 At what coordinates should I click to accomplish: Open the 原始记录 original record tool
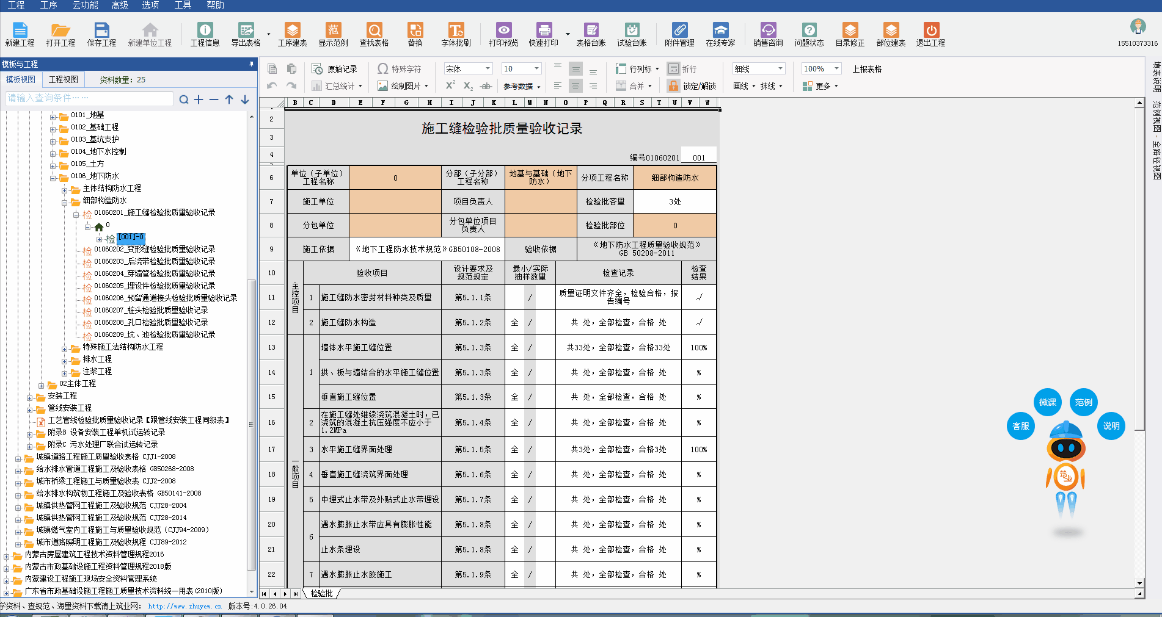click(x=335, y=69)
